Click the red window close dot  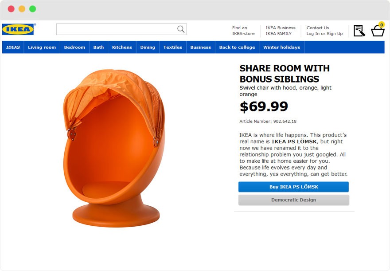coord(11,9)
